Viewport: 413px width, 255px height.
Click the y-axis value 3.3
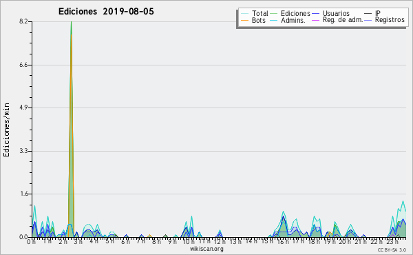(x=23, y=151)
